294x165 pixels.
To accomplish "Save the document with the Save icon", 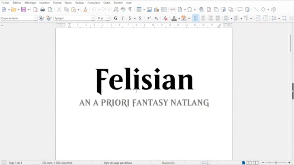I will (23, 9).
